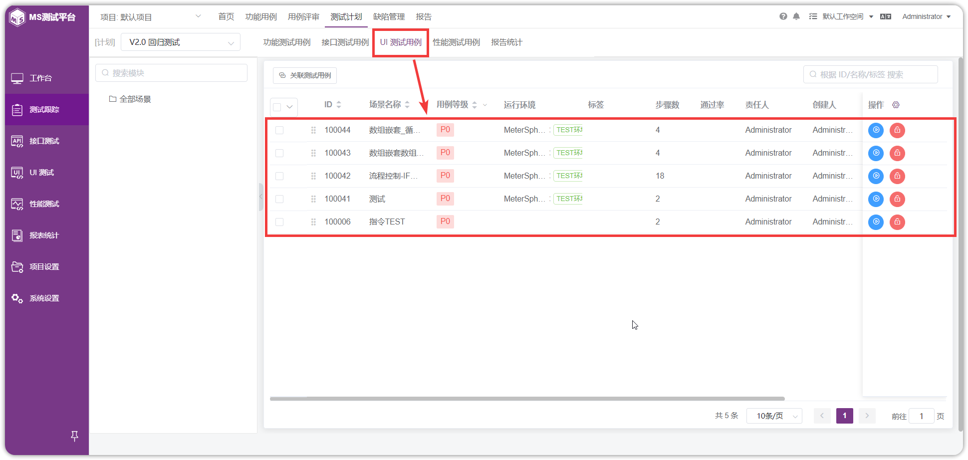The height and width of the screenshot is (460, 968).
Task: Toggle the select-all header checkbox
Action: click(277, 107)
